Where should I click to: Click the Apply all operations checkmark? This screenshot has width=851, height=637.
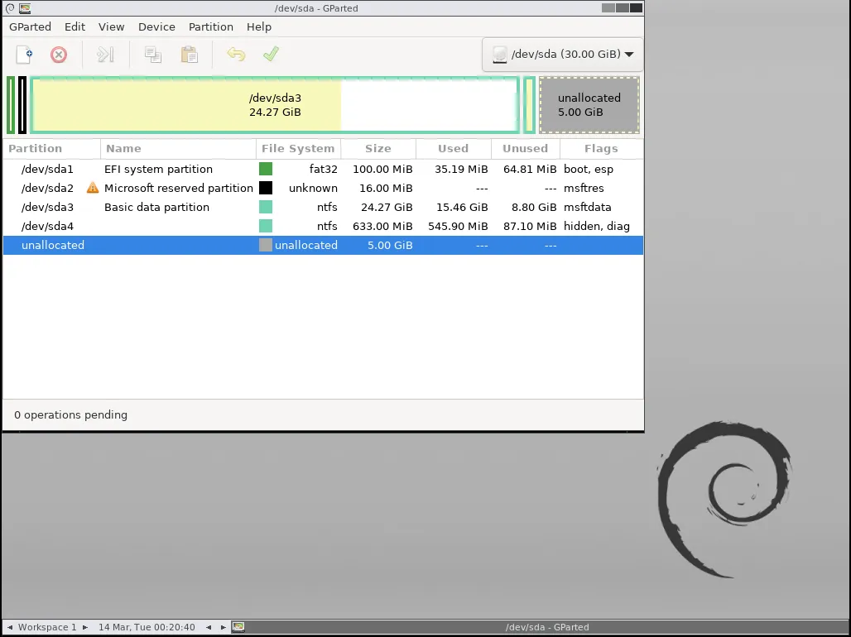tap(271, 55)
